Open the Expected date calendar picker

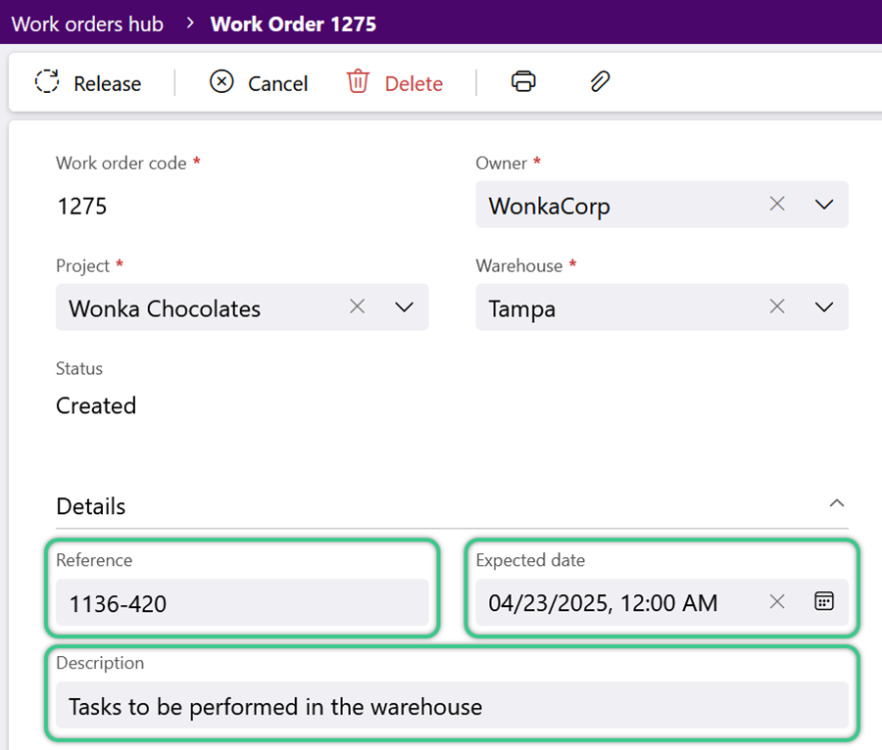[824, 601]
